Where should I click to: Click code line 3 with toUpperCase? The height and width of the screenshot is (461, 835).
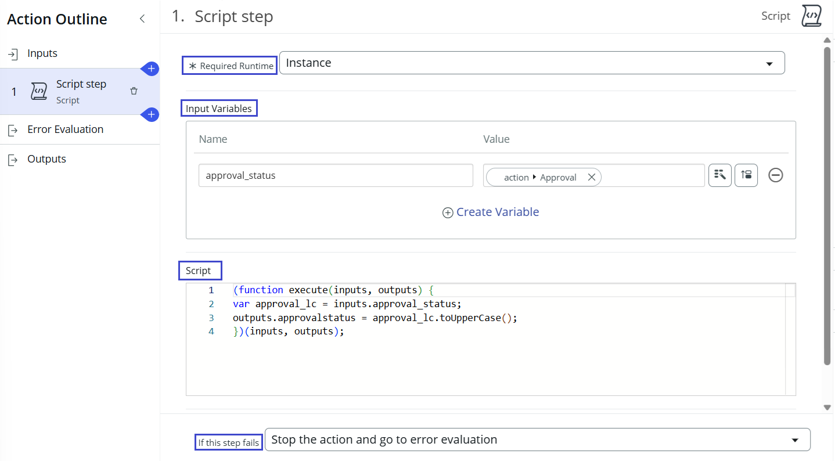(375, 318)
